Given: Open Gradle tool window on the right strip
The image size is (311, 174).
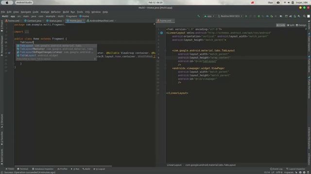Looking at the screenshot, I should pyautogui.click(x=309, y=25).
